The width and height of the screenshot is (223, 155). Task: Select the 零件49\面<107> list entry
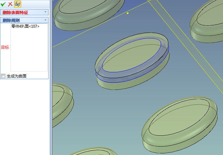[x=25, y=26]
